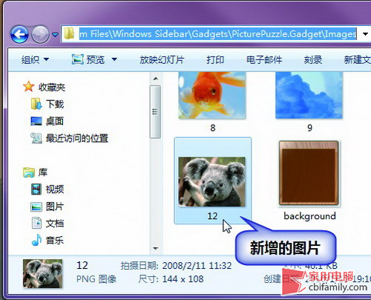
Task: Open the 组织 menu
Action: [x=35, y=59]
